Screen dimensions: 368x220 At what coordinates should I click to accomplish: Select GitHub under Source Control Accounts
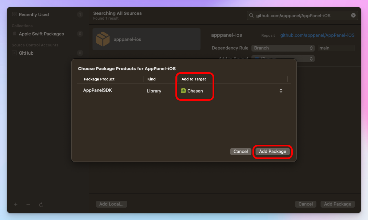24,53
